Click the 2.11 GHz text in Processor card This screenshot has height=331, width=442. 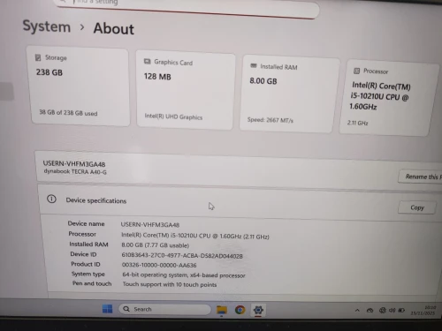click(357, 123)
